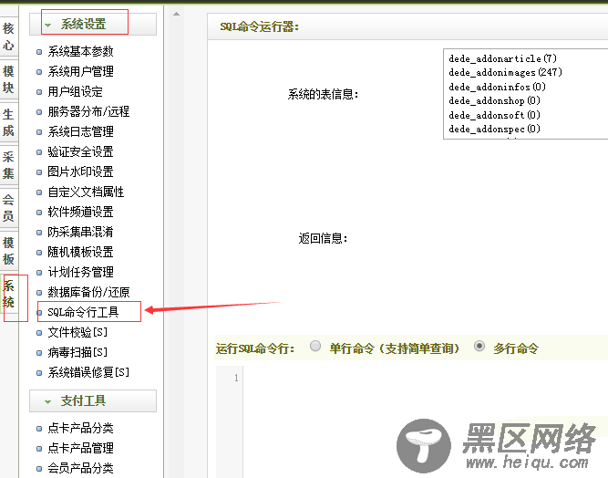Switch to 模板 side tab
This screenshot has height=478, width=608.
tap(8, 251)
